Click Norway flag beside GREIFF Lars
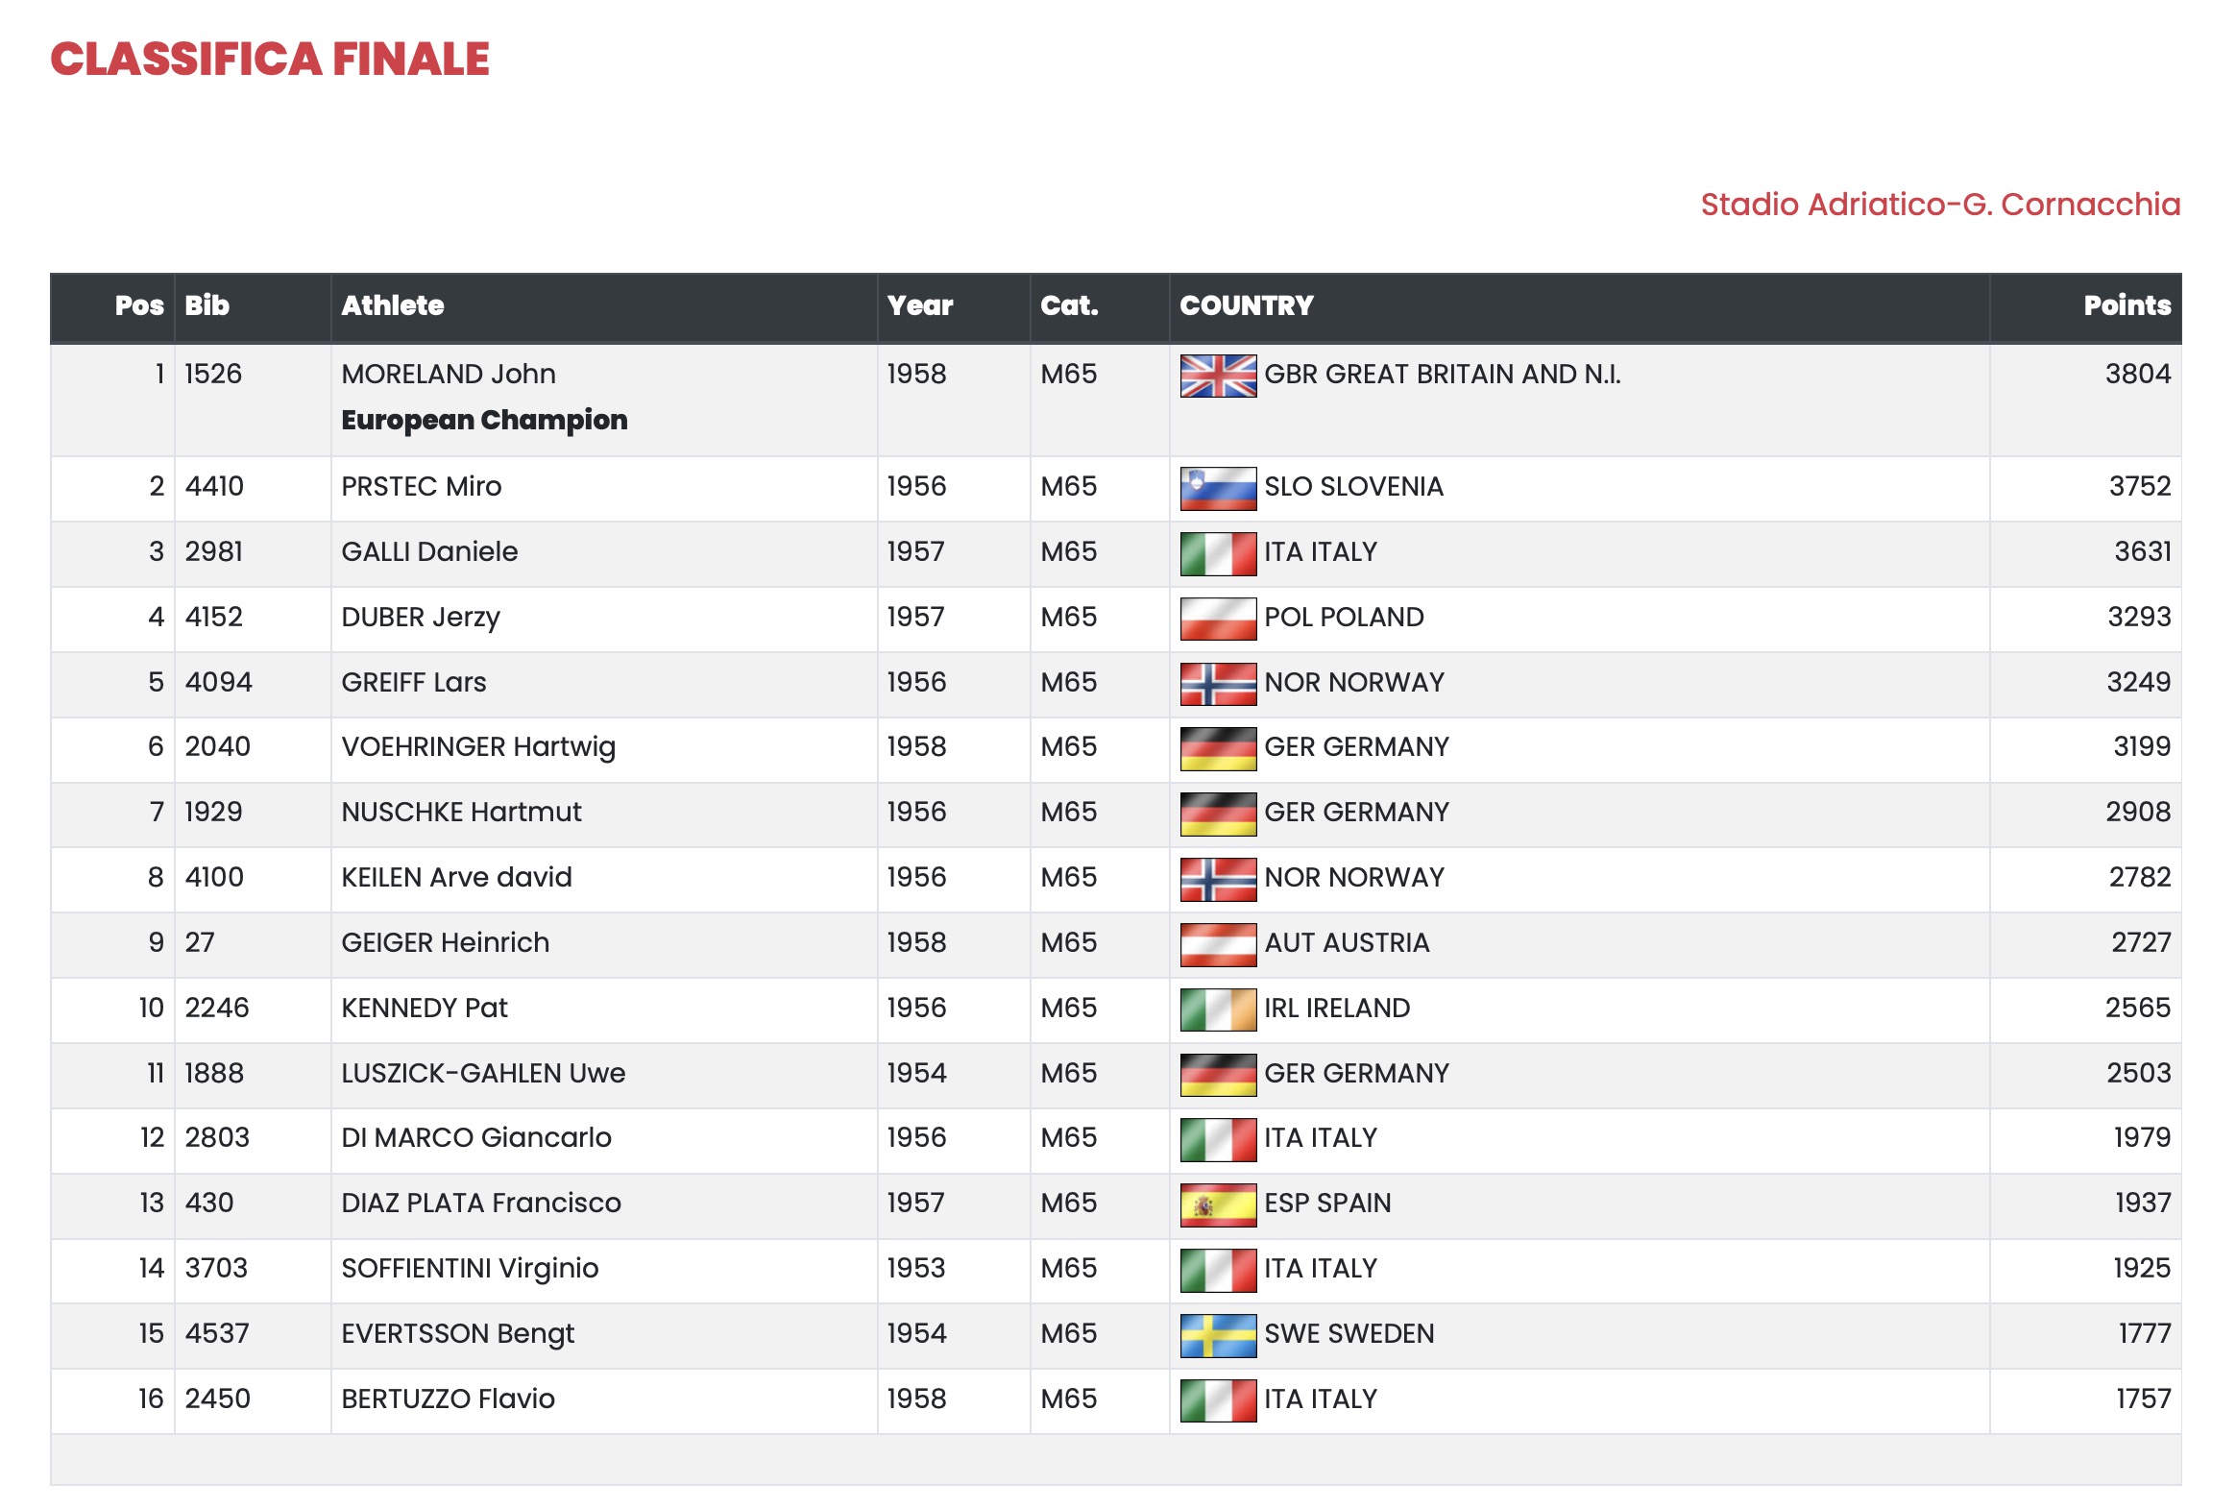 1217,683
